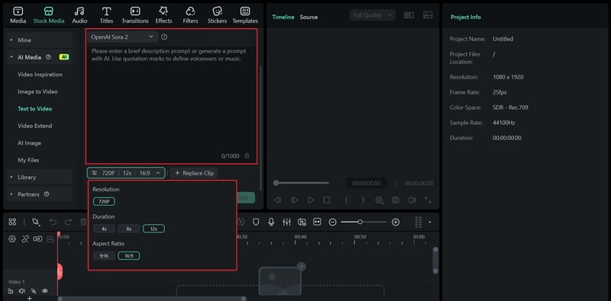Click the help icon beside Partners
This screenshot has width=611, height=301.
47,194
